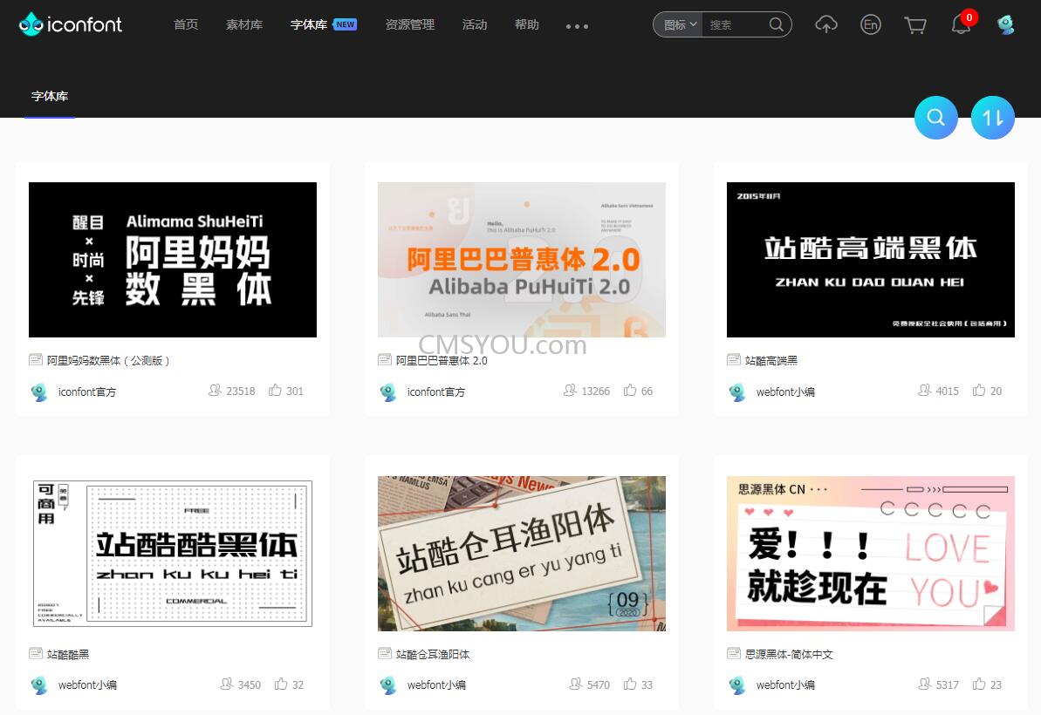Like the 站酷酷黑 font
This screenshot has width=1041, height=715.
pyautogui.click(x=281, y=684)
